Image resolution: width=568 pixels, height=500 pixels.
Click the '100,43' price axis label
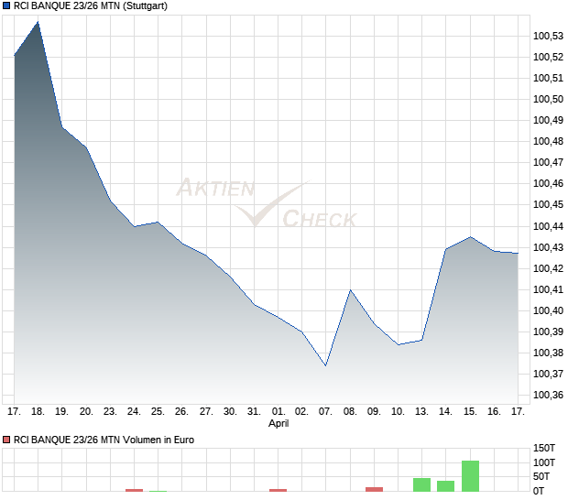[x=548, y=247]
